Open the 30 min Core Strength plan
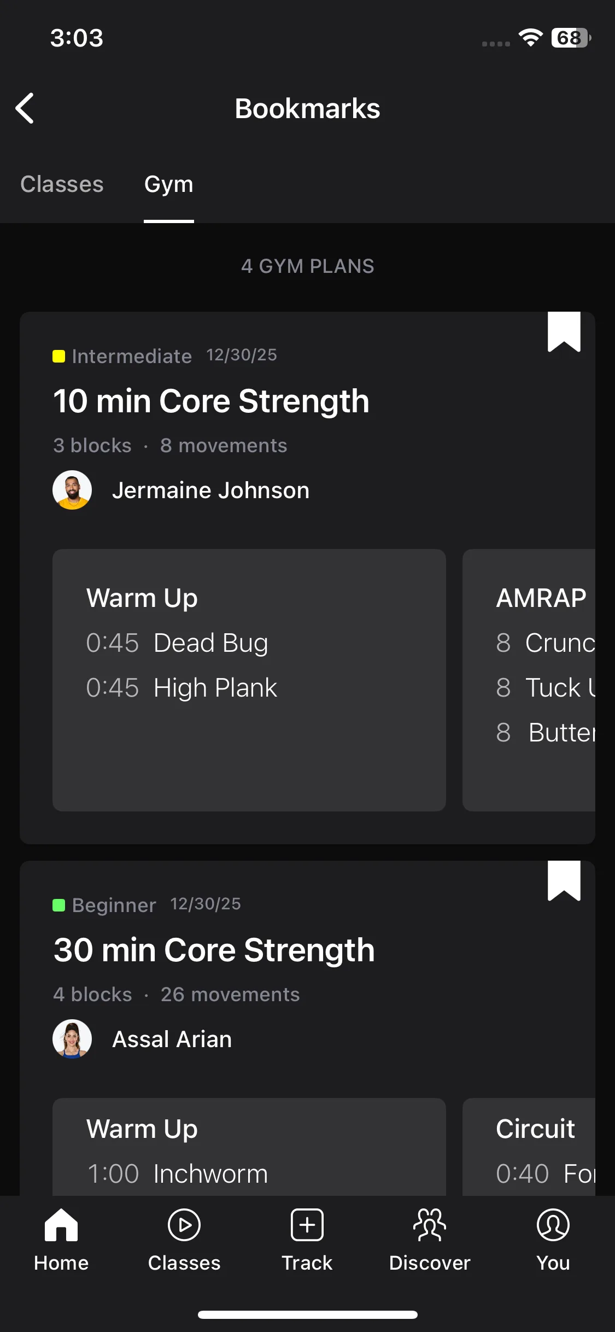 coord(214,950)
